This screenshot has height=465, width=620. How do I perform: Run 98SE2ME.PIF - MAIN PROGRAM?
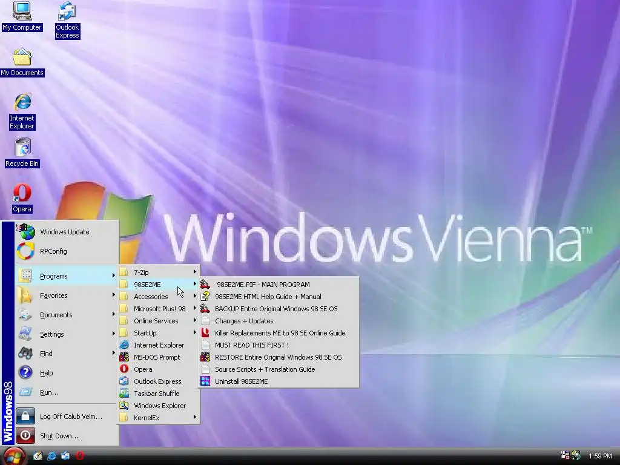click(x=279, y=285)
